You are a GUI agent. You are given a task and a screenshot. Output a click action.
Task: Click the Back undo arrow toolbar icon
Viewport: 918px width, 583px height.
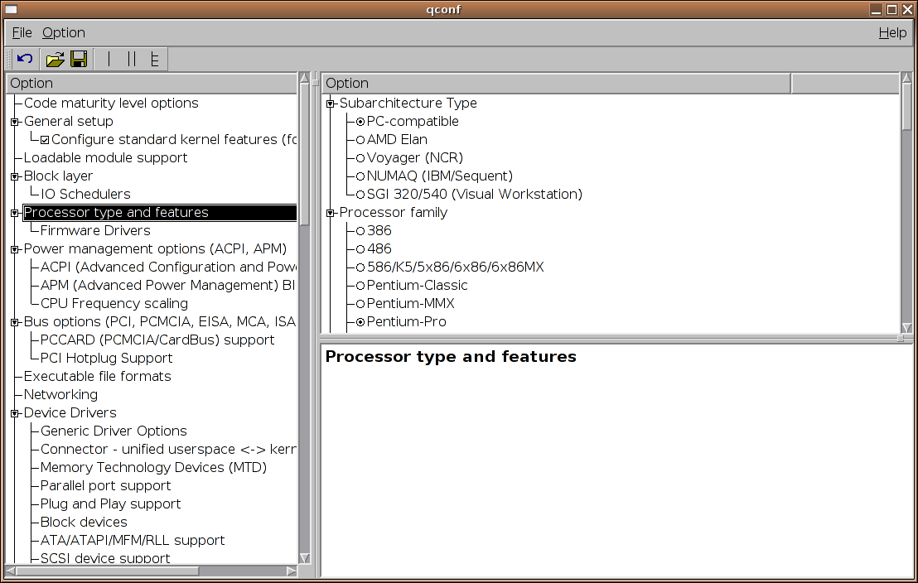pyautogui.click(x=25, y=59)
